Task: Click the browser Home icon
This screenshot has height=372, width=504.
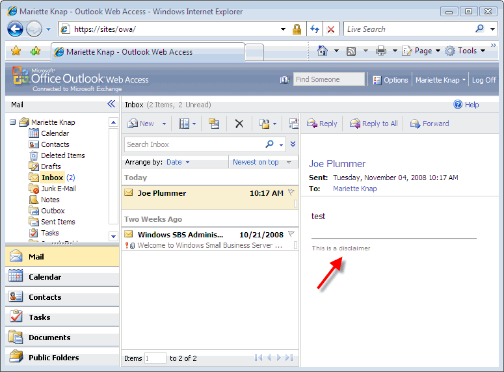Action: coord(323,51)
